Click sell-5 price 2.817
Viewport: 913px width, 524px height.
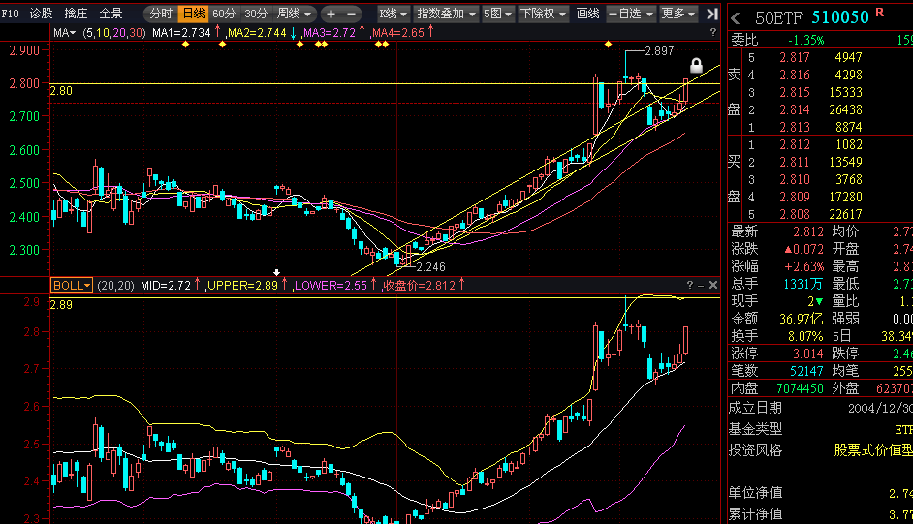(794, 57)
